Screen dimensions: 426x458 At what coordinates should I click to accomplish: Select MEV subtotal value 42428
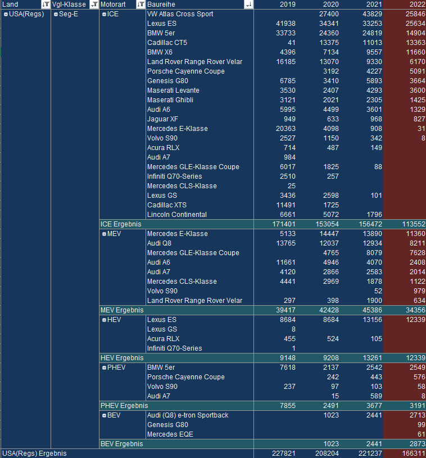329,310
